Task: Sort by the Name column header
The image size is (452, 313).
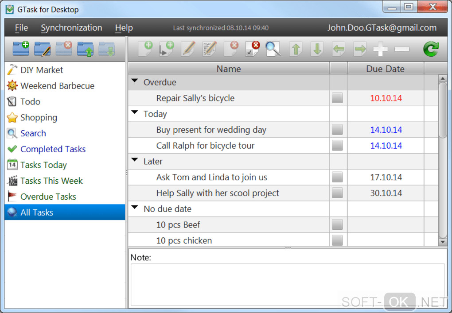Action: [229, 69]
